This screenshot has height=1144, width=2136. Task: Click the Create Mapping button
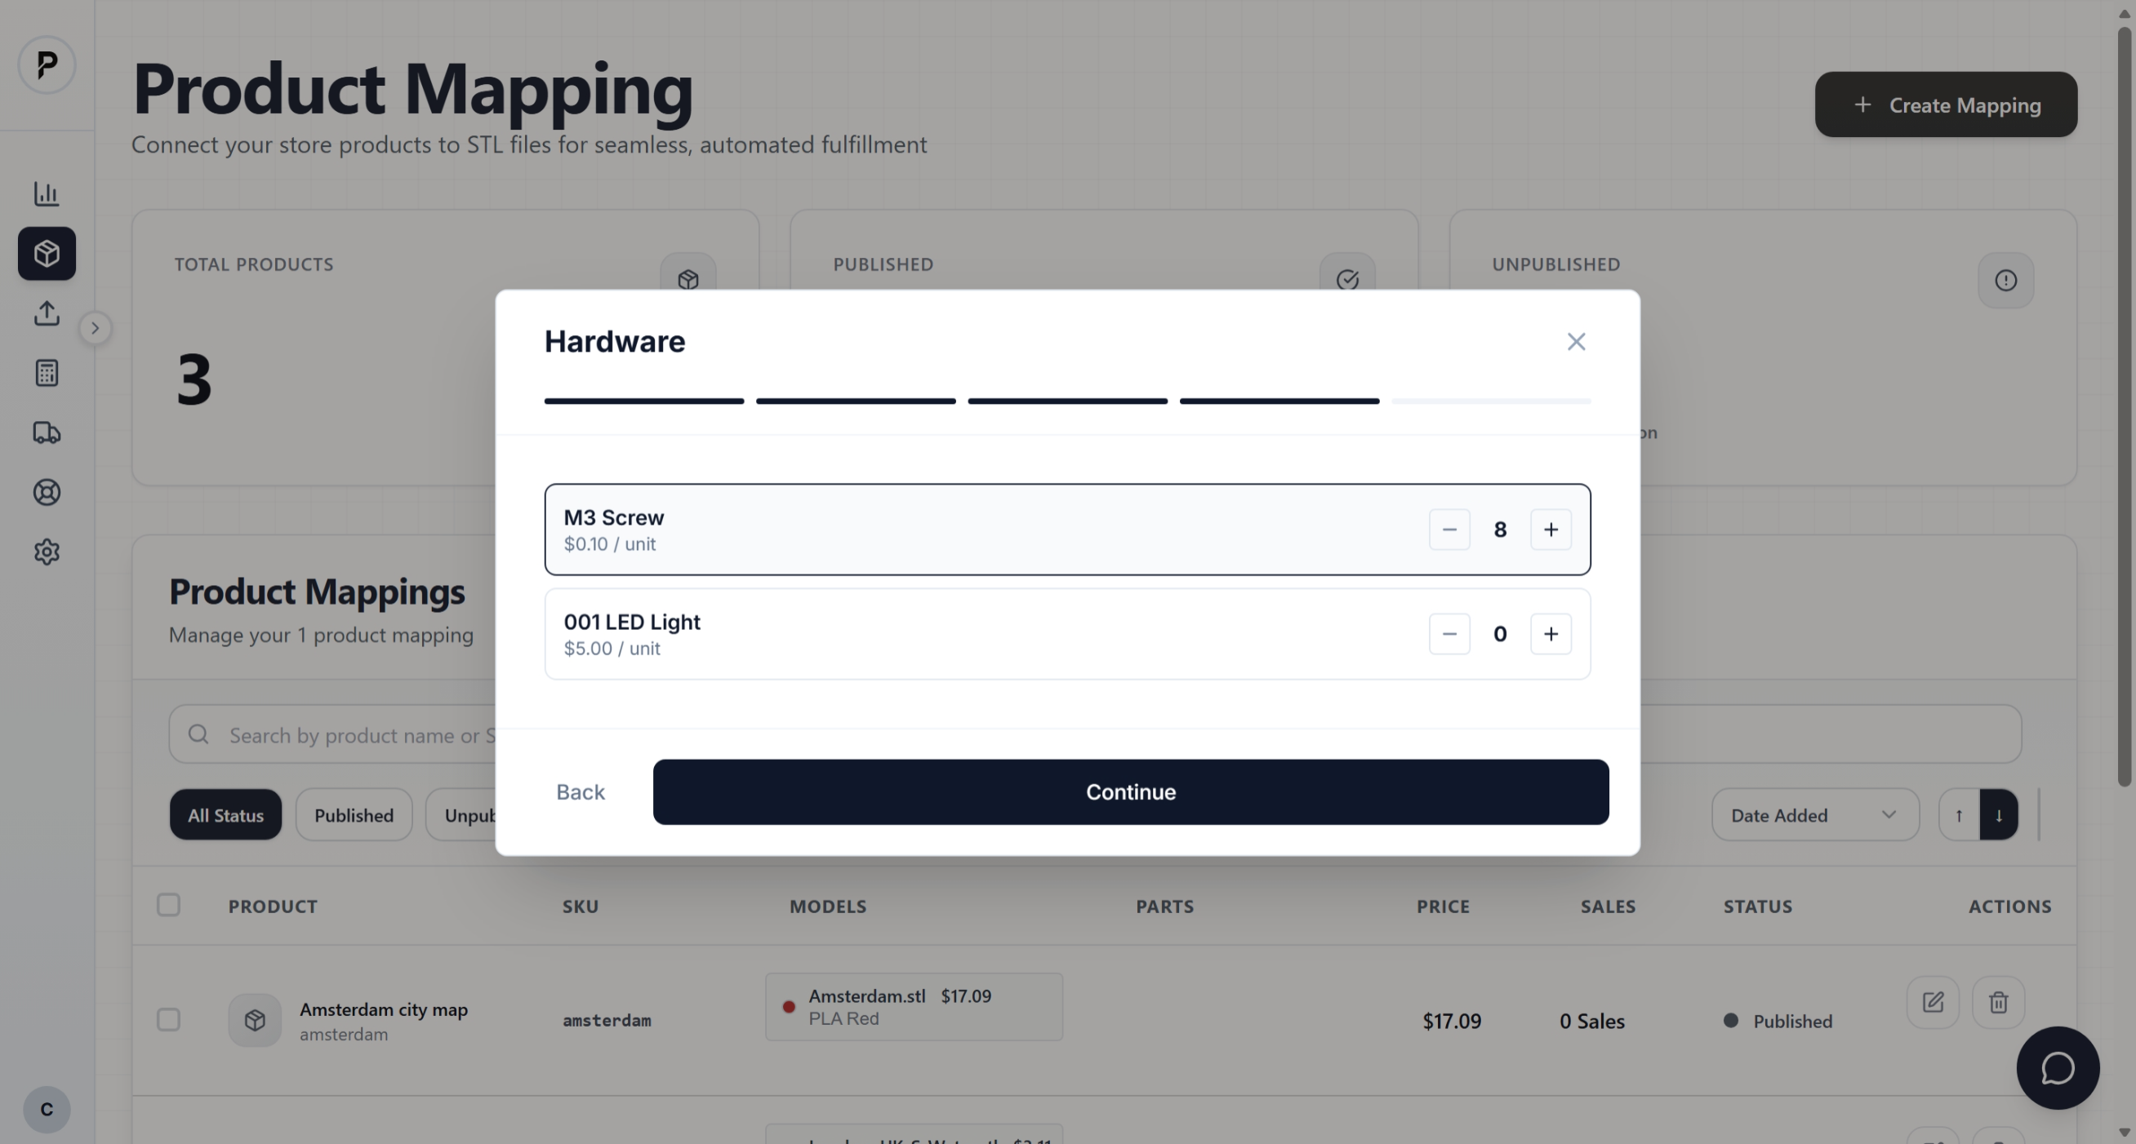coord(1945,104)
